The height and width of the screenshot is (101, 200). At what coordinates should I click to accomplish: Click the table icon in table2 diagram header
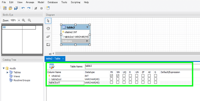pyautogui.click(x=64, y=27)
